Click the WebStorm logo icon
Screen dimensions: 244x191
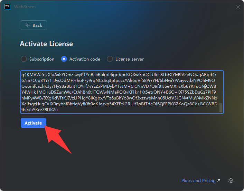coord(7,7)
